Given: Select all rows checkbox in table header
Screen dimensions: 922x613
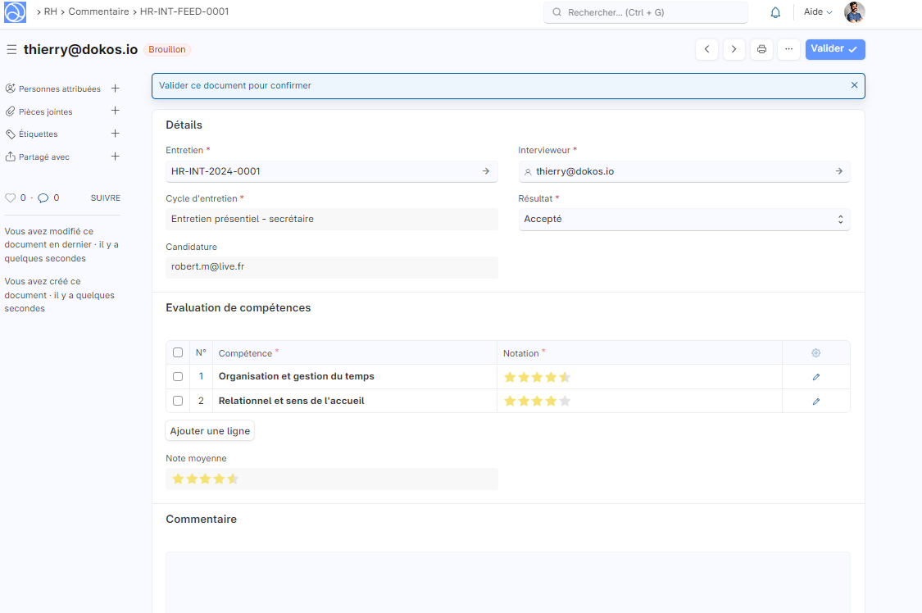Looking at the screenshot, I should 178,353.
